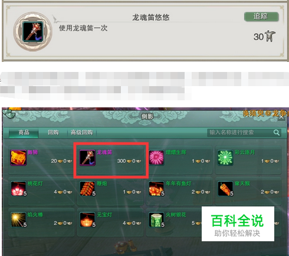This screenshot has width=289, height=256.
Task: Select the 龙魂笛 quest item icon
Action: pyautogui.click(x=32, y=31)
